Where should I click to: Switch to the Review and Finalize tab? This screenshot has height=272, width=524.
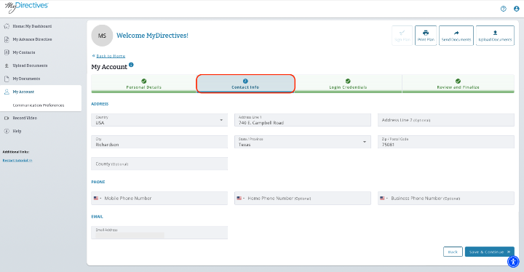click(458, 84)
